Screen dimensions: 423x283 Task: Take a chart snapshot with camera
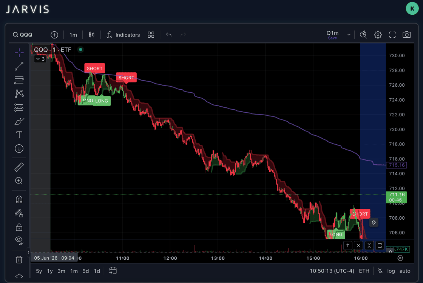406,35
